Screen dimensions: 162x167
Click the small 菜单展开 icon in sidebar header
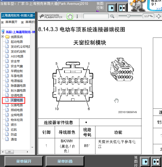coord(2,22)
